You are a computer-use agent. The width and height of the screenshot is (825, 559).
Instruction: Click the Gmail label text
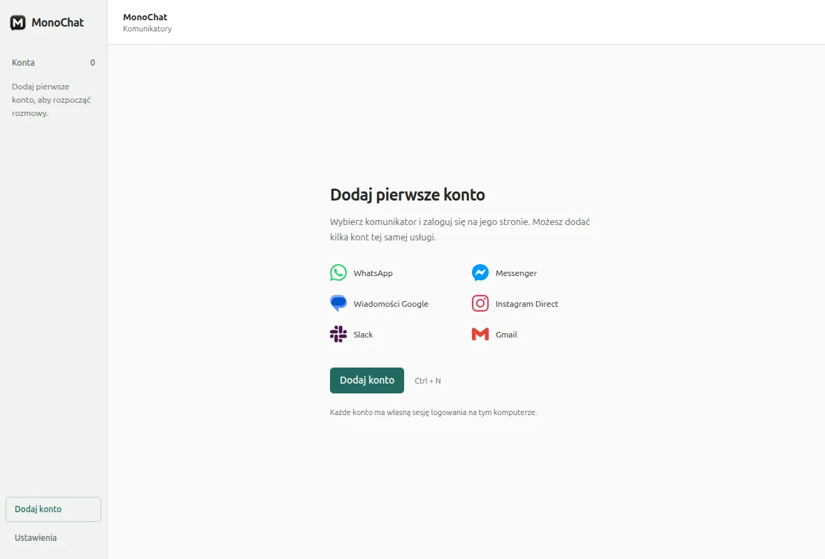coord(506,335)
